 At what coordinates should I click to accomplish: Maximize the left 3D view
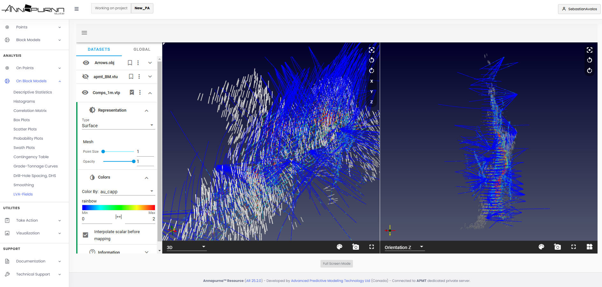coord(371,247)
